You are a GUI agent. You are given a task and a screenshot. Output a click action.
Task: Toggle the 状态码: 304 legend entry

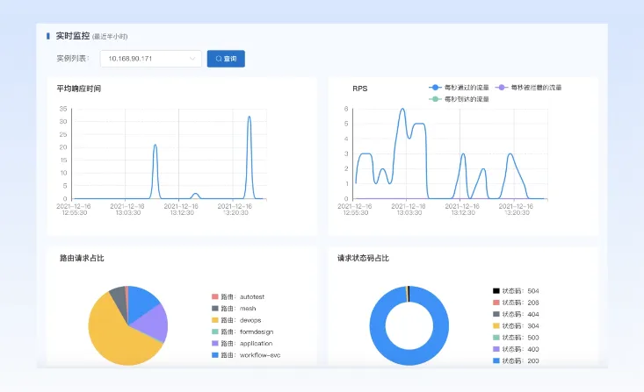516,326
